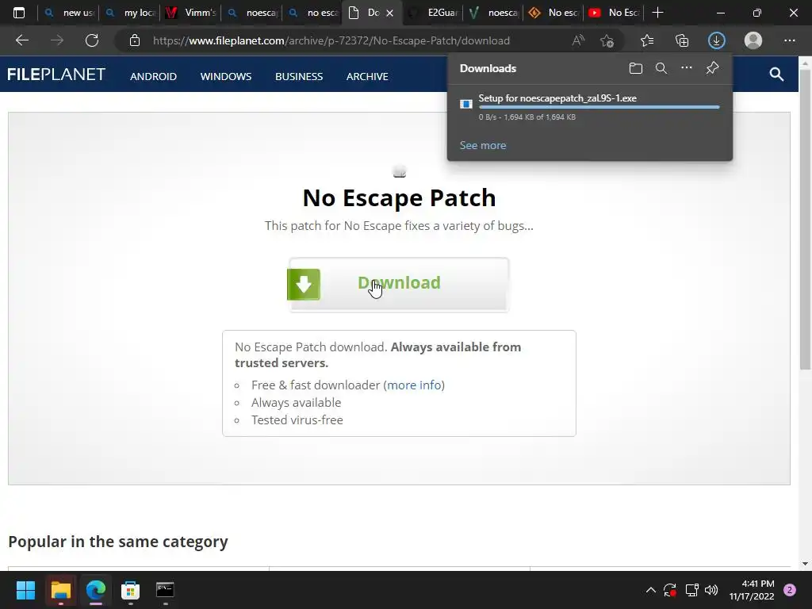Open tab actions menu icon
The image size is (812, 609).
click(x=19, y=13)
